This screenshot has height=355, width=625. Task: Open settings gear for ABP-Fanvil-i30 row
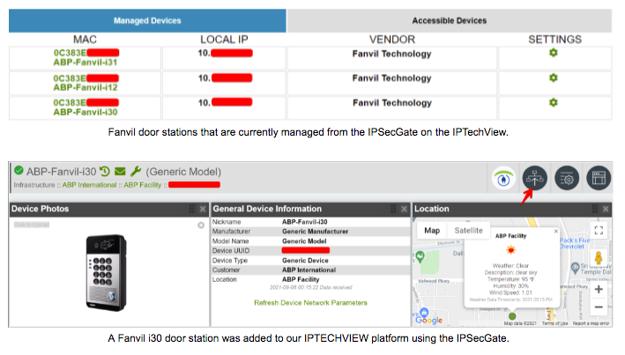(553, 102)
